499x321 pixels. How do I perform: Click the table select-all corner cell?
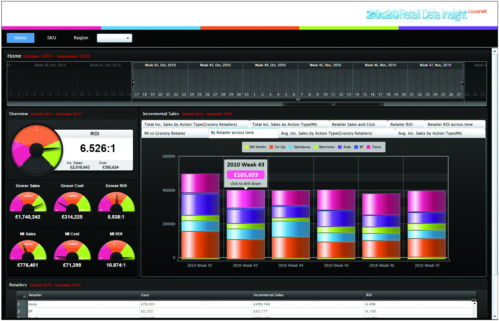(x=22, y=295)
